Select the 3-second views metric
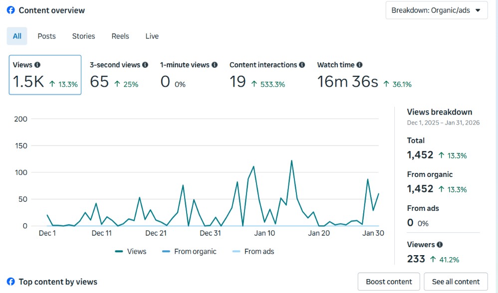Image resolution: width=498 pixels, height=293 pixels. [119, 75]
